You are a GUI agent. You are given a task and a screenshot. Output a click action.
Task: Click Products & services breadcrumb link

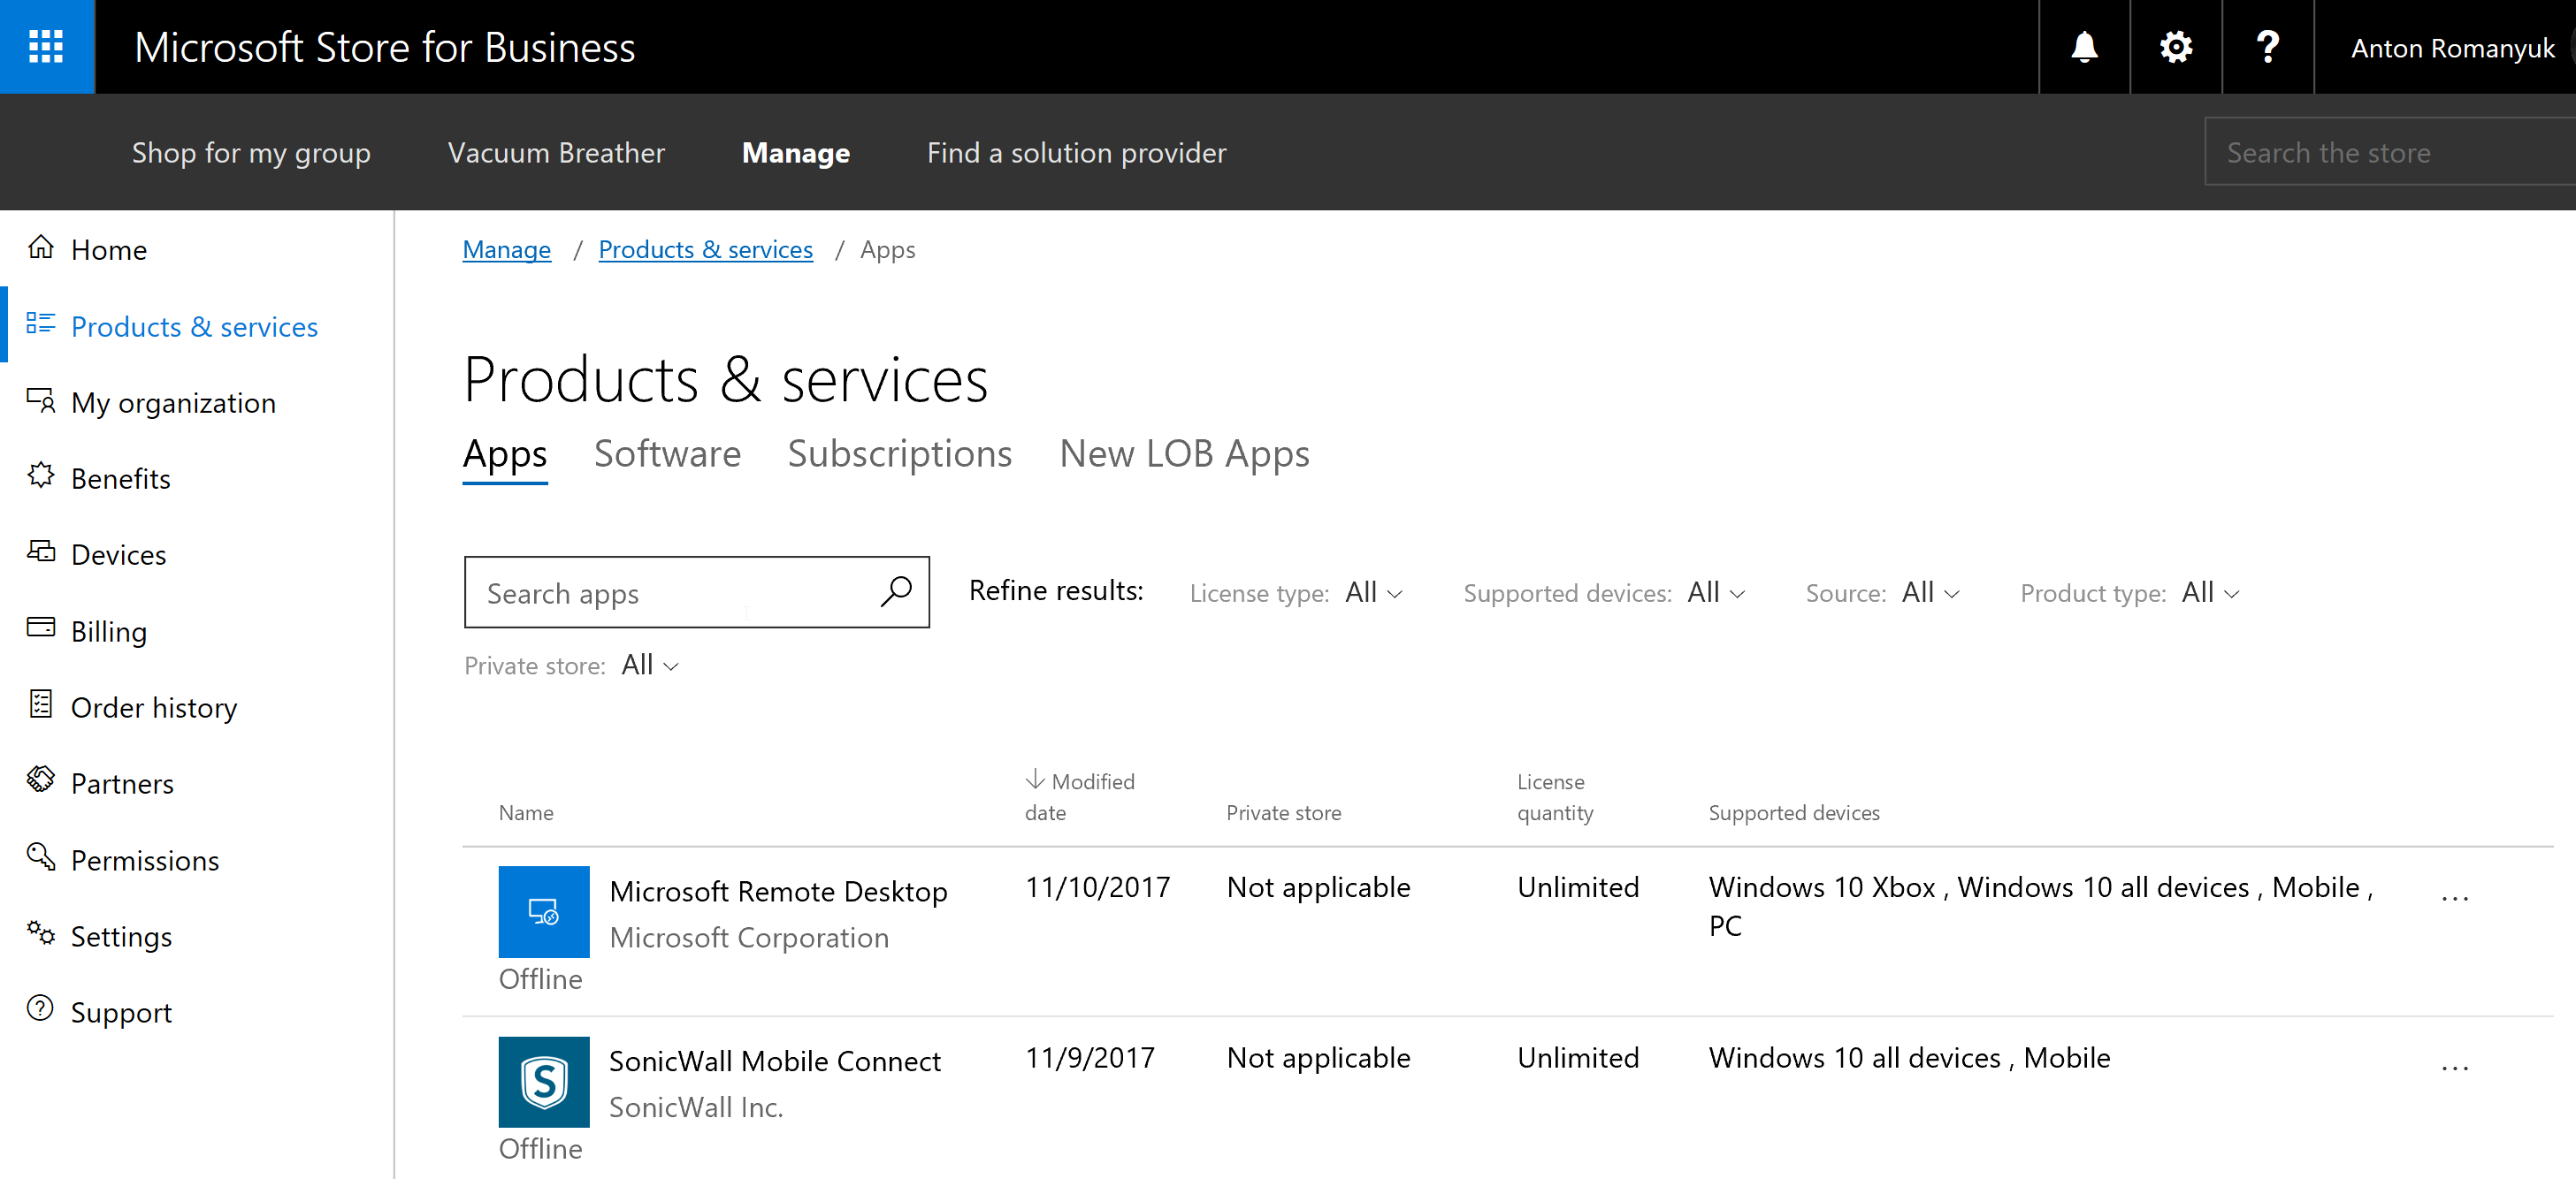pos(706,250)
